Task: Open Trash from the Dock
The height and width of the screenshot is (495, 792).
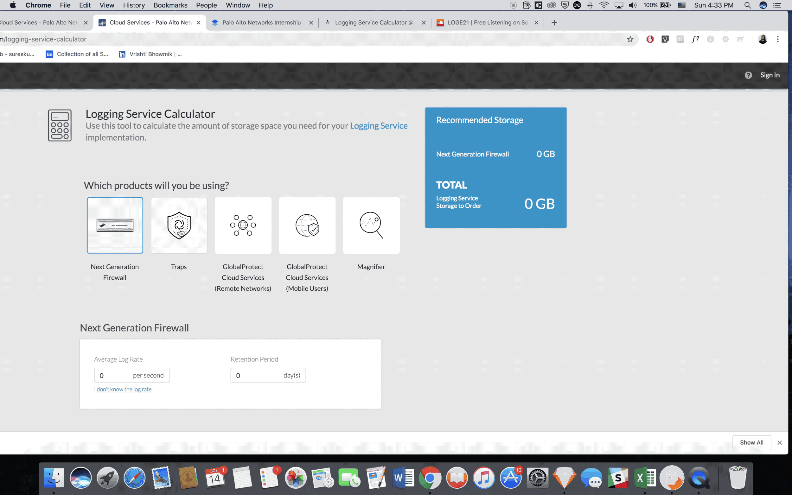Action: [x=738, y=478]
